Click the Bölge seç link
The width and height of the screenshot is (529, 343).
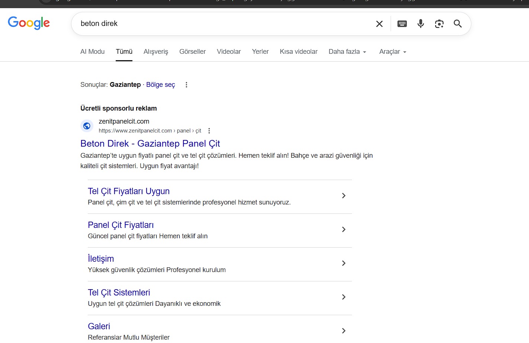tap(160, 85)
